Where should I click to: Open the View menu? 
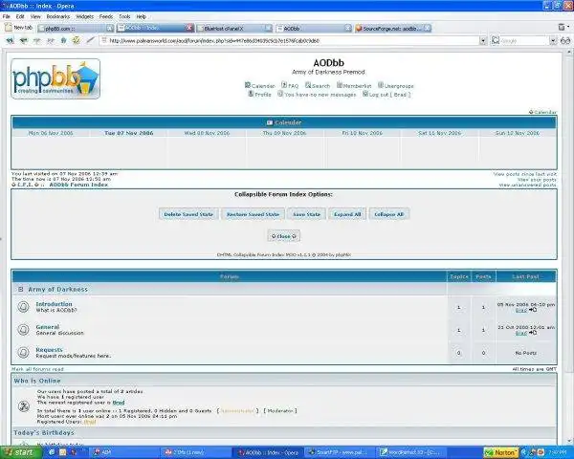pos(35,16)
